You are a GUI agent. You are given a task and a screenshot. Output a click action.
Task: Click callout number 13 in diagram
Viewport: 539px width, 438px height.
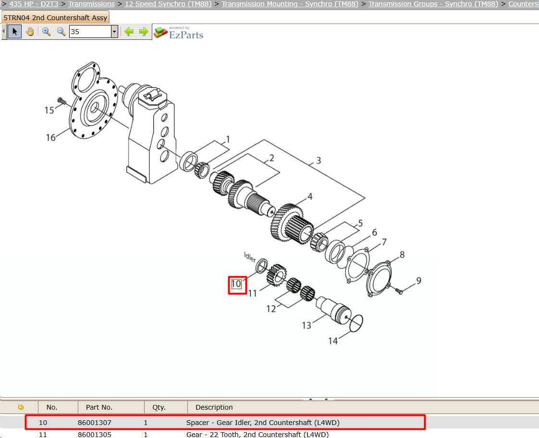click(306, 325)
